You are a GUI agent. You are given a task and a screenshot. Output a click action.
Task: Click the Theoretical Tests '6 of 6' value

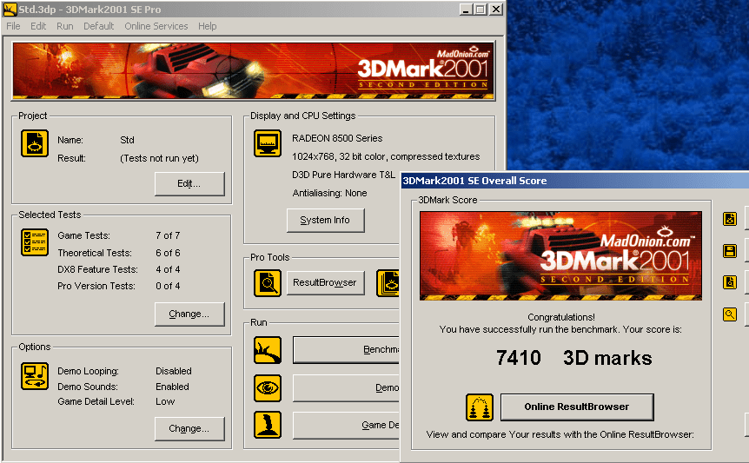tap(168, 253)
